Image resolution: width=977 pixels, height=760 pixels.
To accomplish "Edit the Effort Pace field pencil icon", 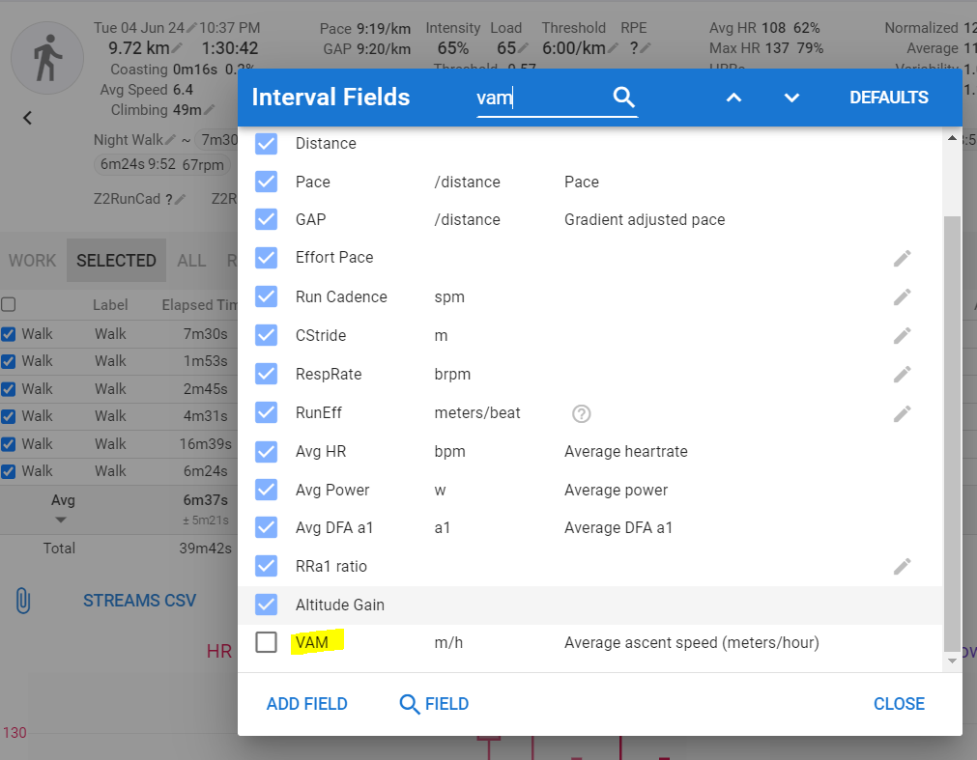I will (x=903, y=258).
